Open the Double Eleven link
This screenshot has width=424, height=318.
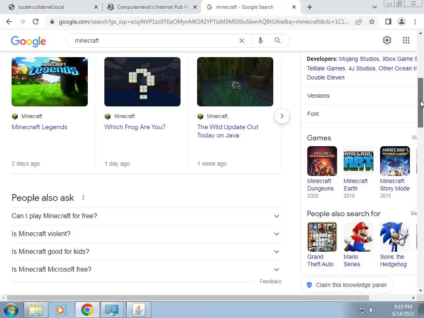click(325, 77)
